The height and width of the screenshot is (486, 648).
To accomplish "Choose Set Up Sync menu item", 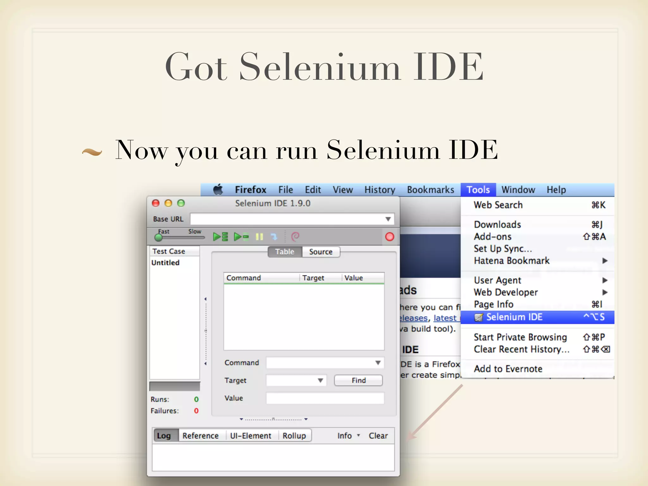I will coord(538,249).
